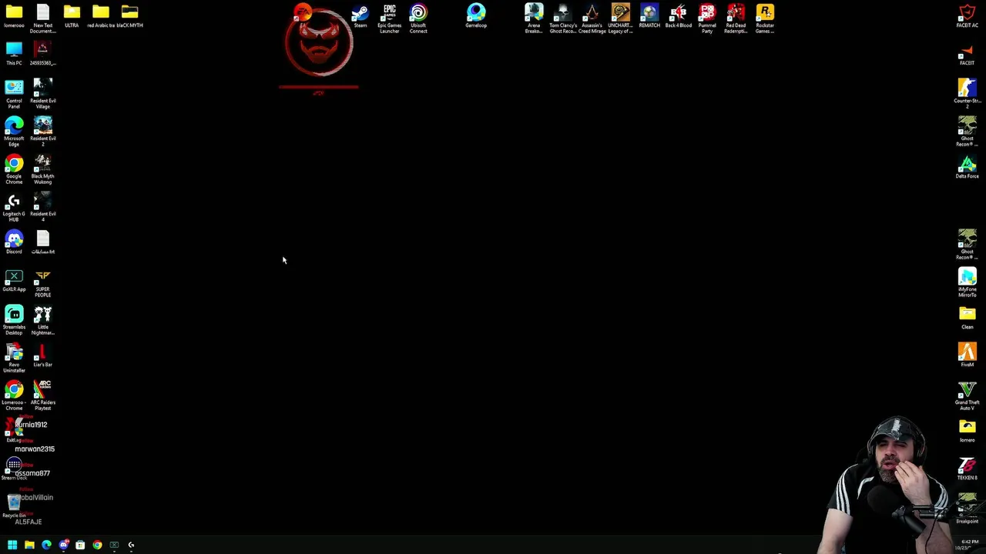Screen dimensions: 986x554
Task: Open Streamlabs Desktop shortcut
Action: click(x=14, y=320)
